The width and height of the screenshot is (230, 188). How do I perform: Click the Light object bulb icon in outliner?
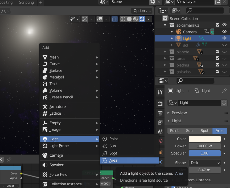pyautogui.click(x=179, y=38)
